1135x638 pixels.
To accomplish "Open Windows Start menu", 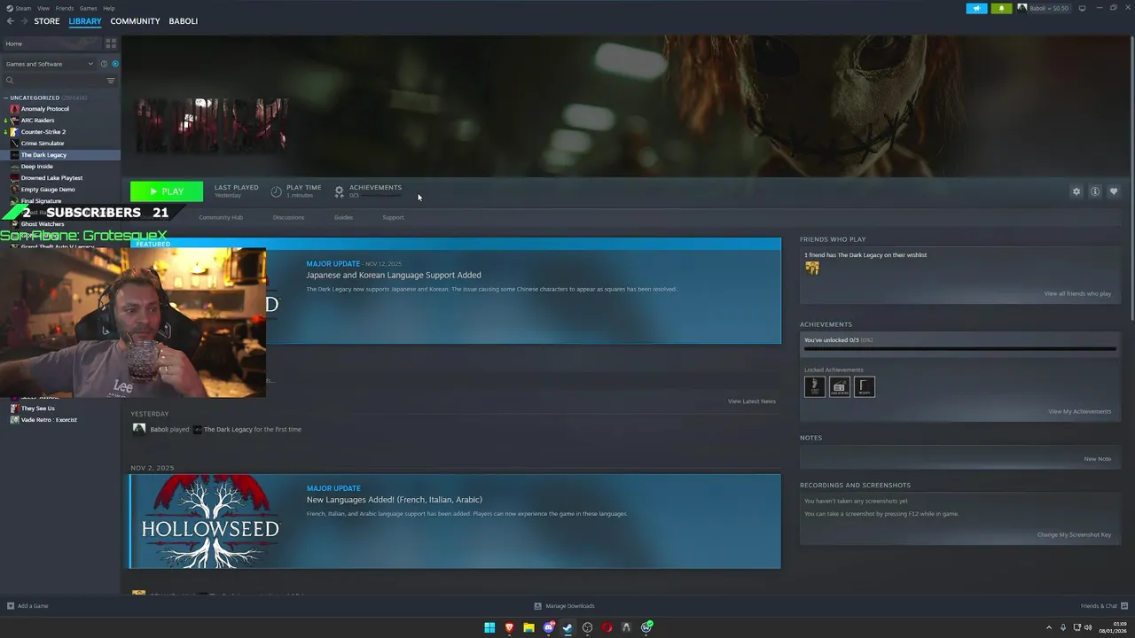I will pyautogui.click(x=489, y=627).
